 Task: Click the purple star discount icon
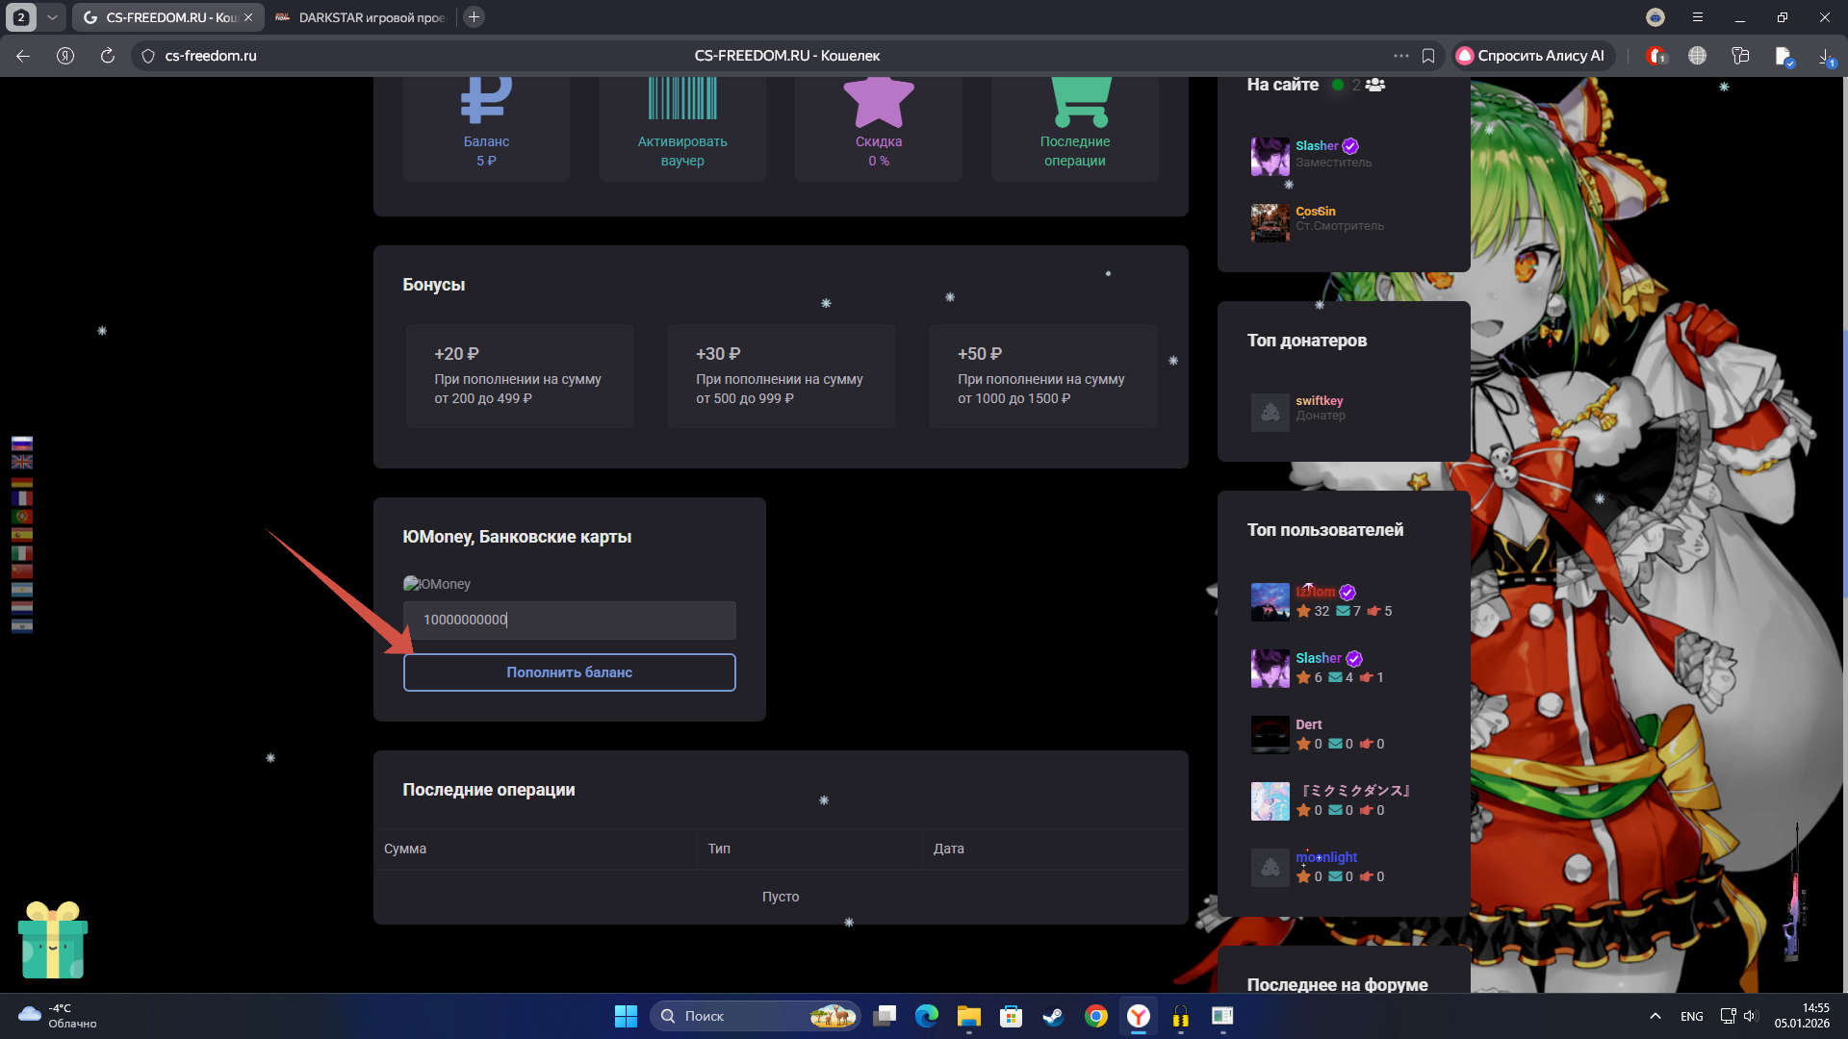point(878,101)
